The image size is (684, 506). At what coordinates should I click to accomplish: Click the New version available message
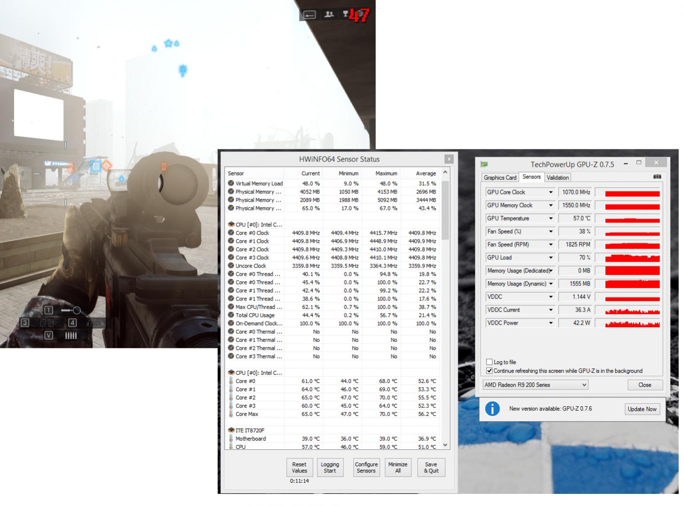tap(551, 409)
